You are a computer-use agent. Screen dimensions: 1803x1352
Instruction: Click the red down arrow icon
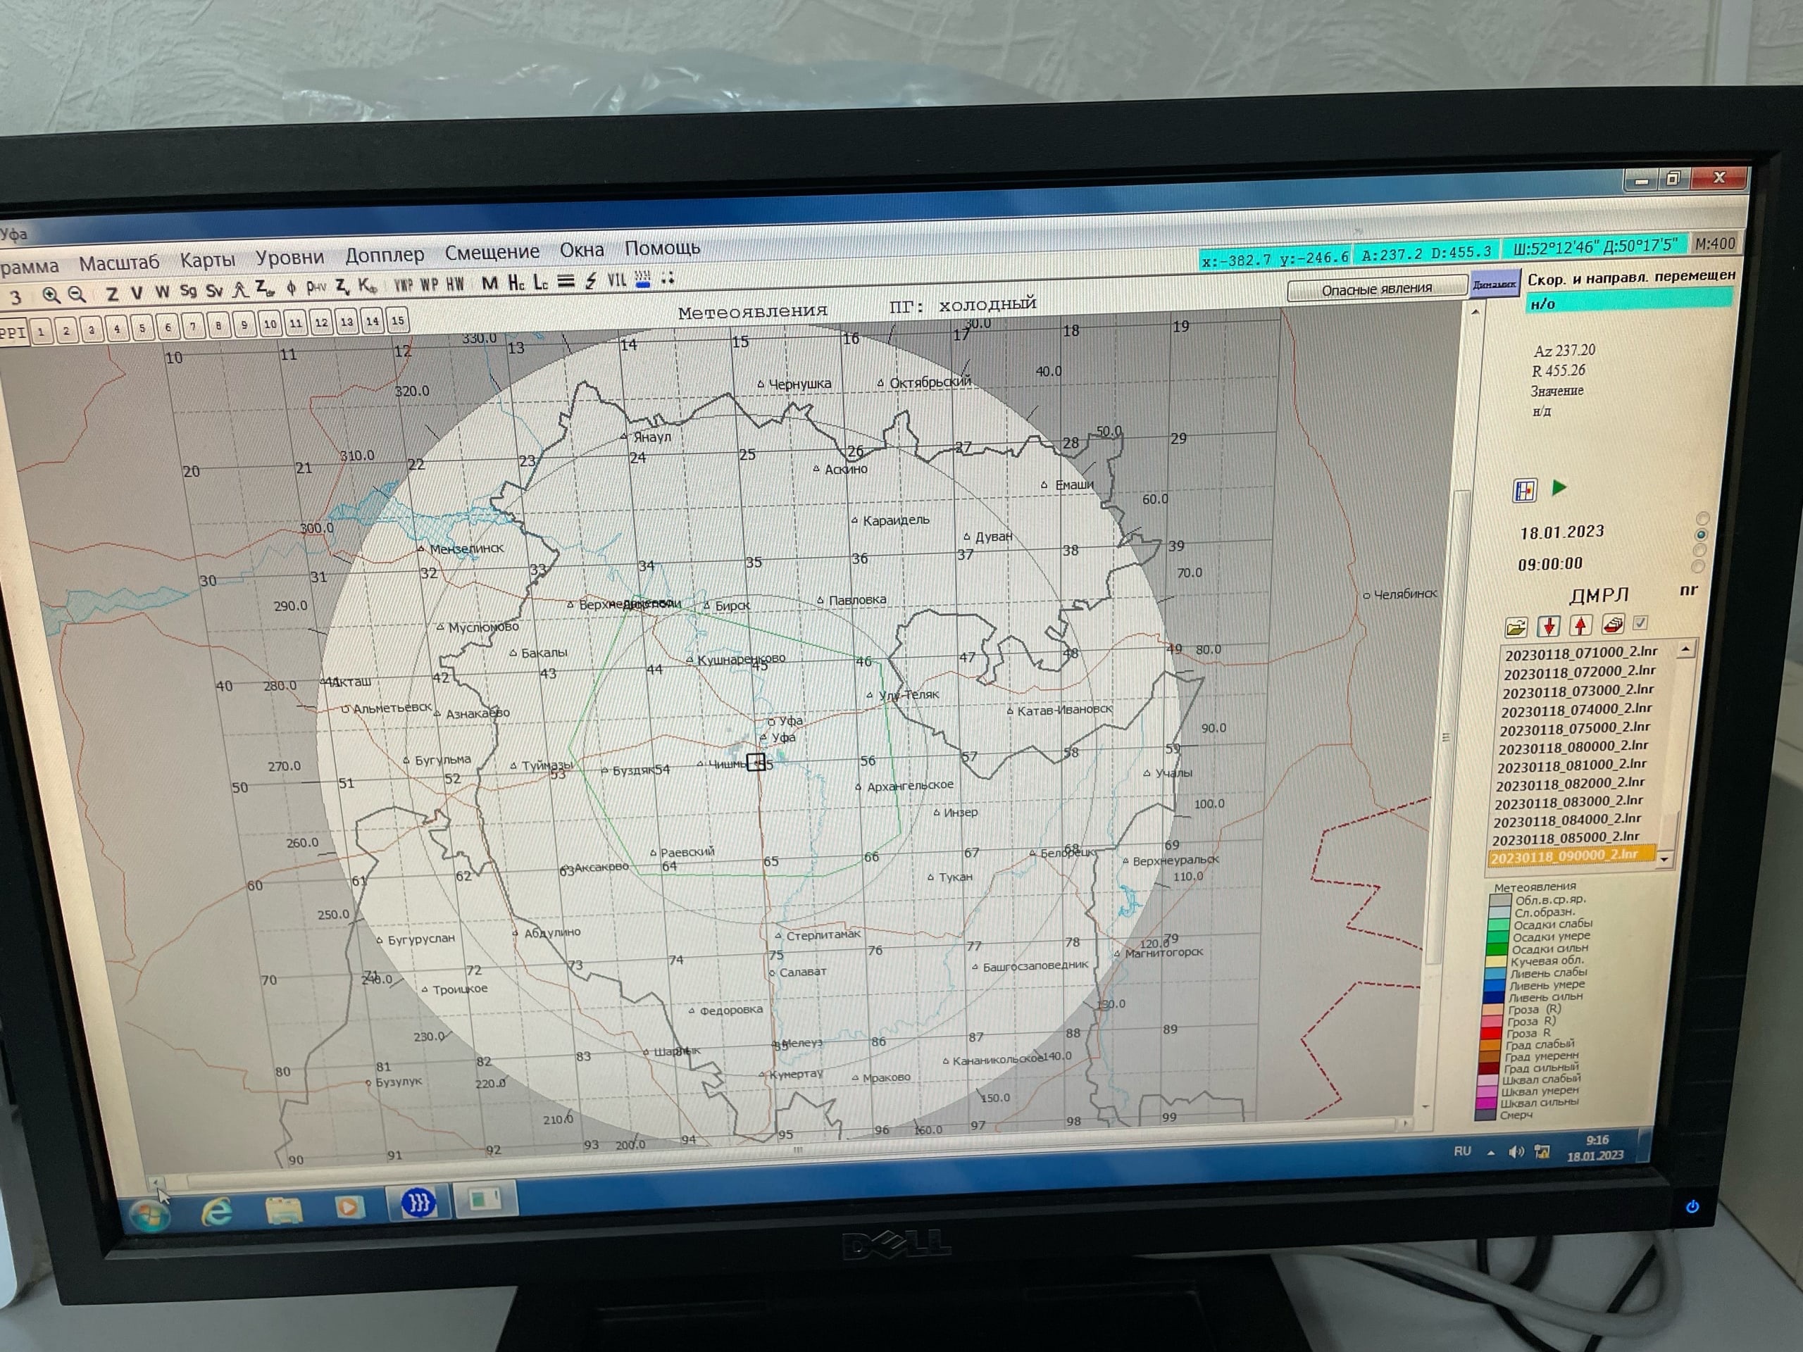(x=1548, y=626)
